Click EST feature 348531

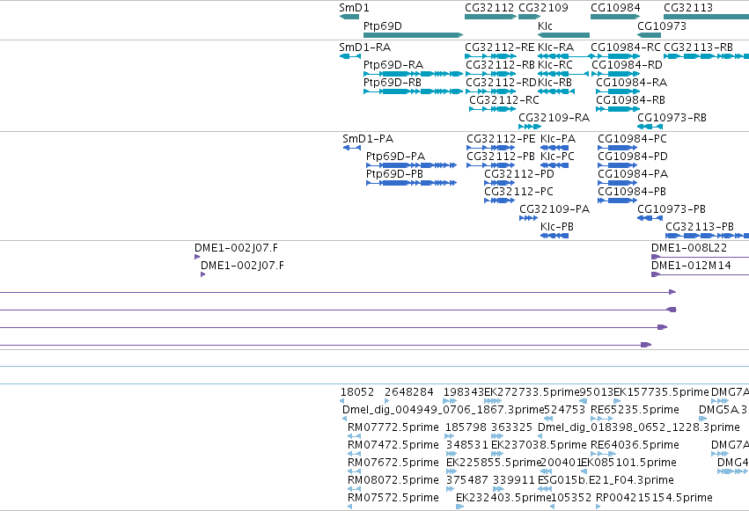[x=451, y=454]
